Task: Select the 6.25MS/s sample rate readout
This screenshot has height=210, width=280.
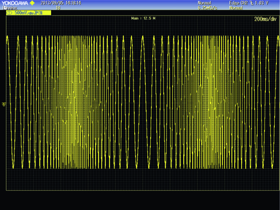Action: 207,8
